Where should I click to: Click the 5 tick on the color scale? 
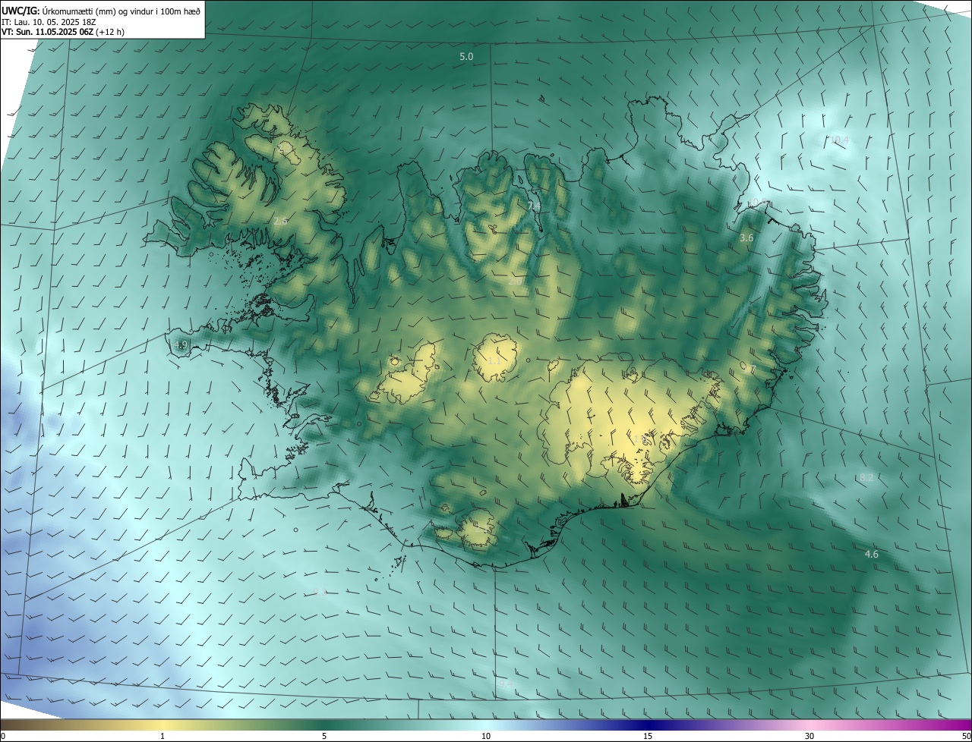pos(324,736)
